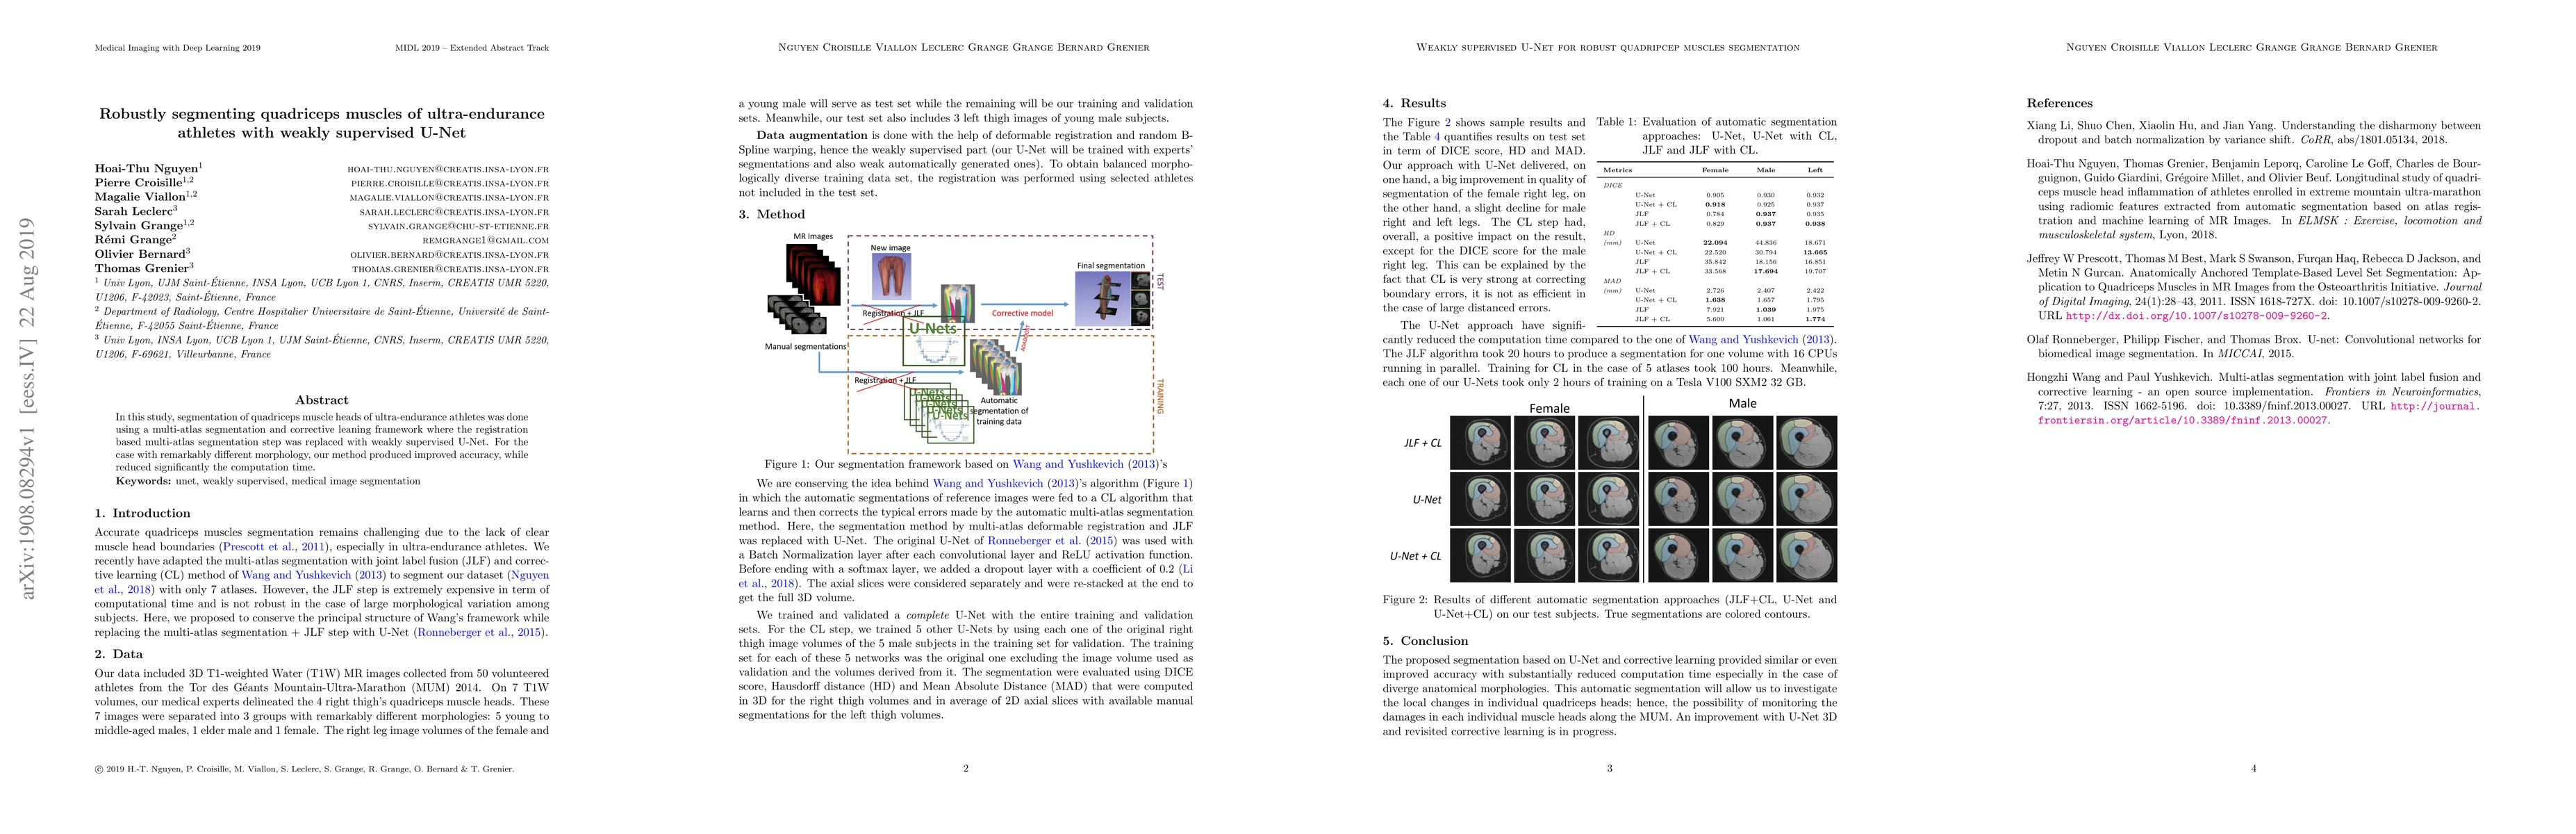Open the Ronneberger et al., 2015 citation in Introduction
This screenshot has width=2576, height=834.
click(478, 632)
